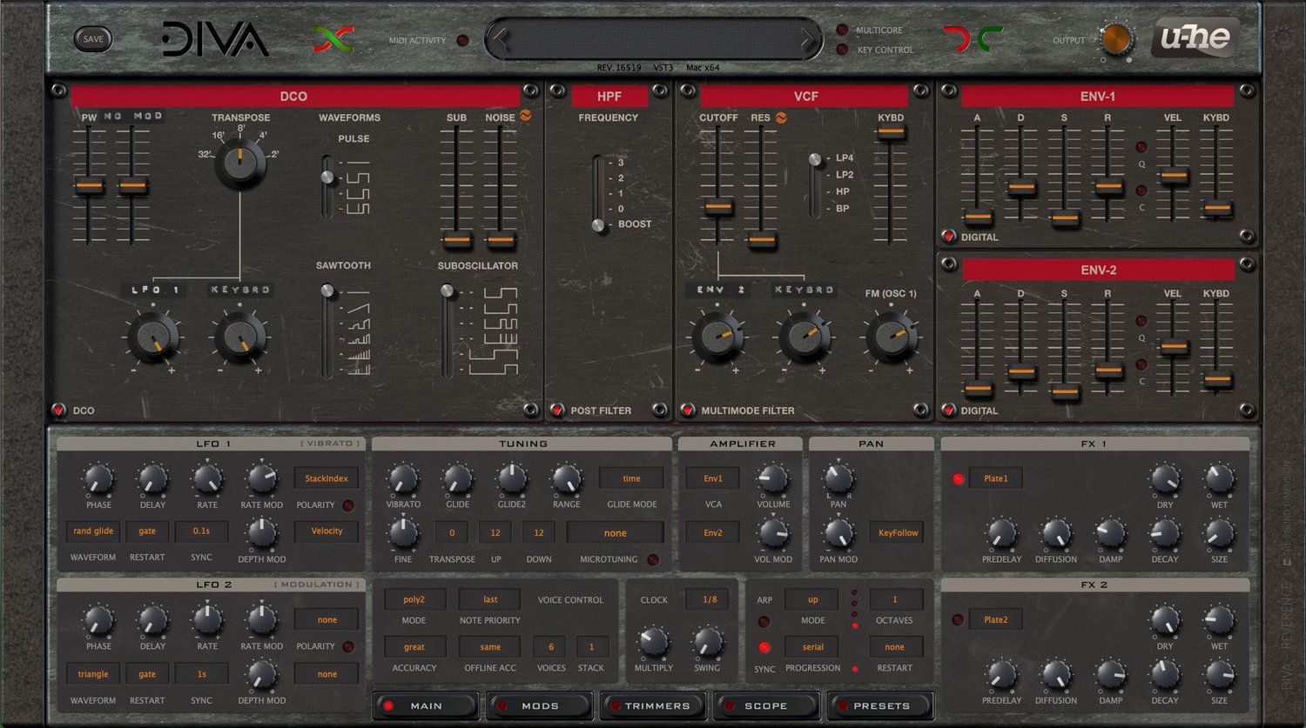
Task: Click the FX 1 WET knob
Action: click(1219, 479)
